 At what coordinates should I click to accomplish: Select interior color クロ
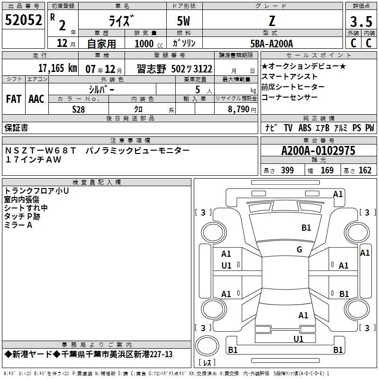coord(138,109)
